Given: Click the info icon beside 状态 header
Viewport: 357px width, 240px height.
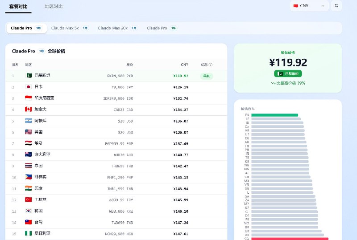Looking at the screenshot, I should pos(211,65).
